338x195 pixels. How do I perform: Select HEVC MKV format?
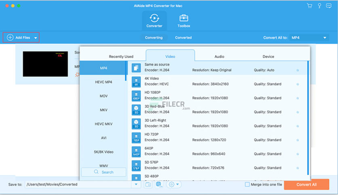click(104, 124)
